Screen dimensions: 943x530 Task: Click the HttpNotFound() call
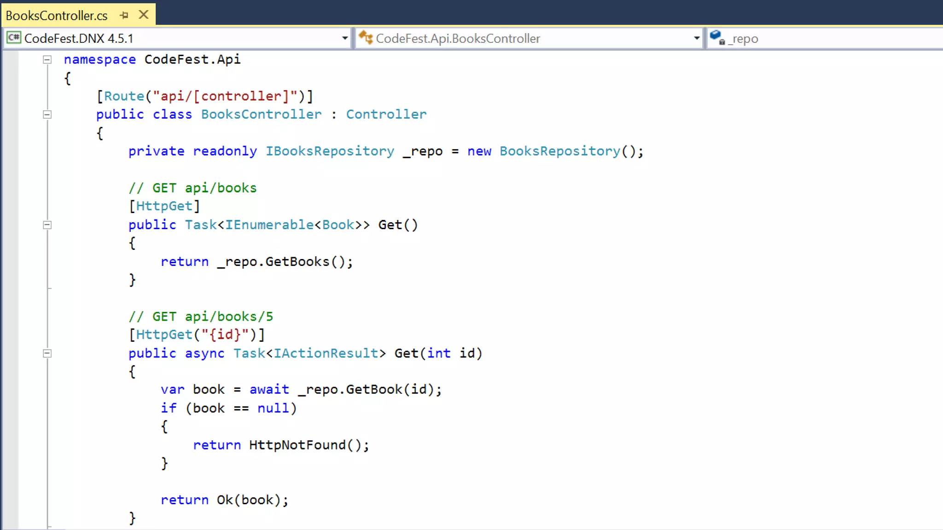(x=297, y=445)
